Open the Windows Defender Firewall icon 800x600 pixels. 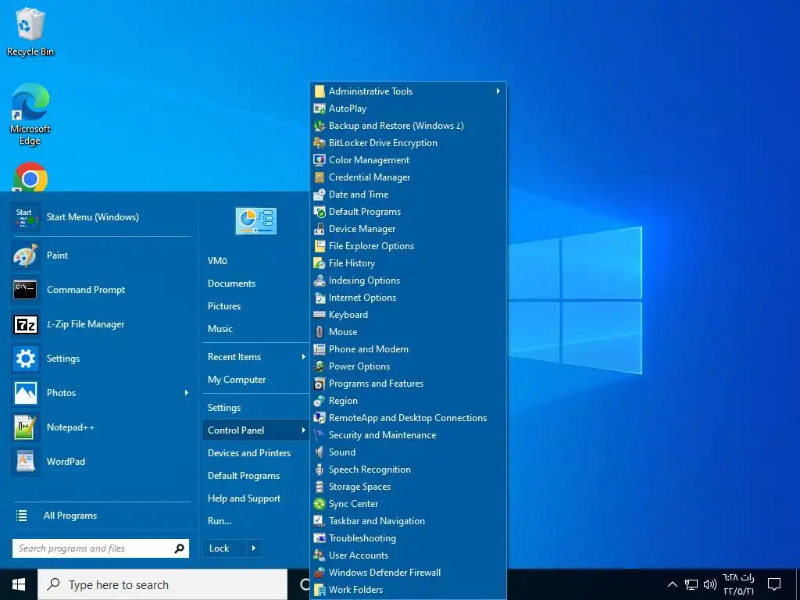click(320, 573)
